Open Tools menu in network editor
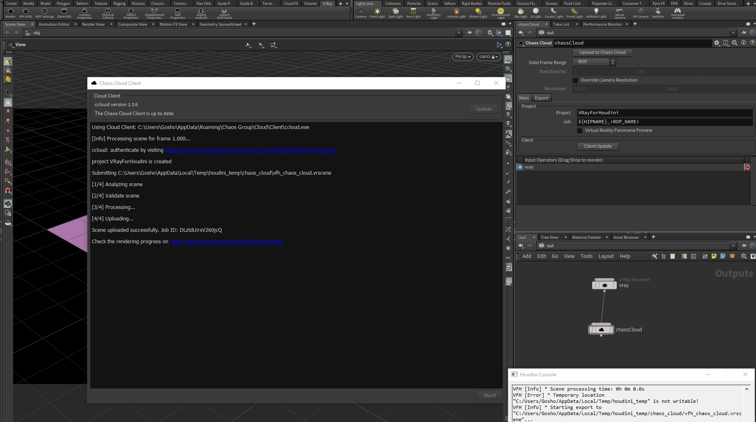The height and width of the screenshot is (422, 756). pyautogui.click(x=587, y=256)
